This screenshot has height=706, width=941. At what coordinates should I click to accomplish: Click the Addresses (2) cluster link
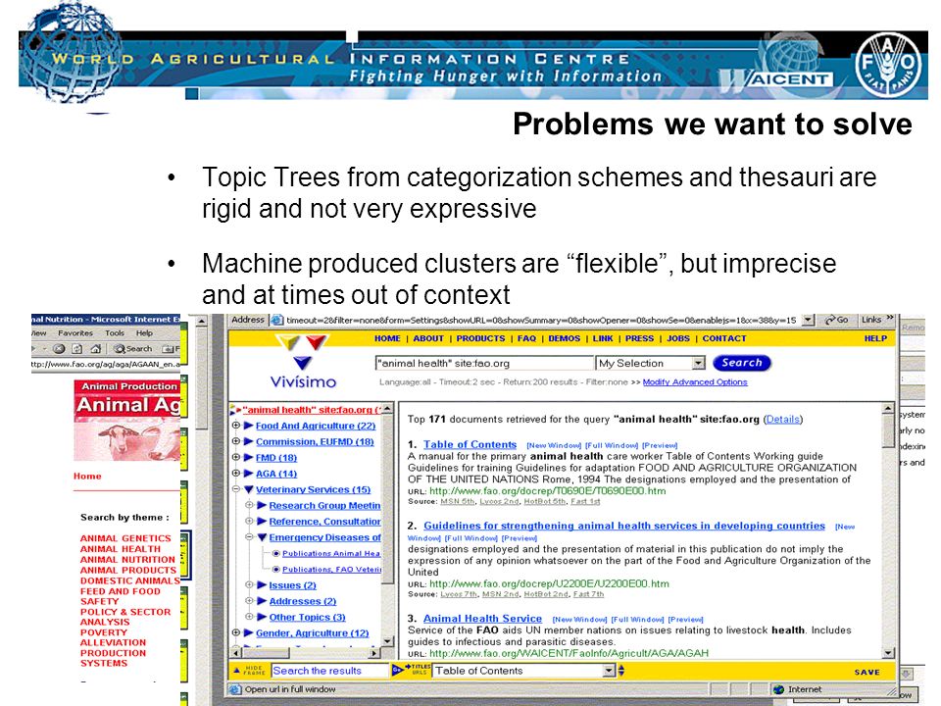tap(303, 601)
